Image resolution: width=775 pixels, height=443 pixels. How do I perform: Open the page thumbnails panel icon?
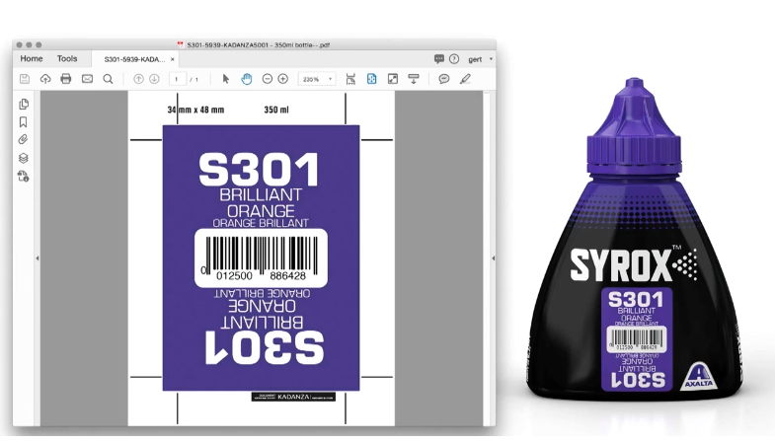point(24,105)
